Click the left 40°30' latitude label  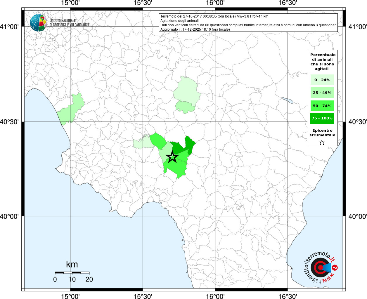coord(9,122)
